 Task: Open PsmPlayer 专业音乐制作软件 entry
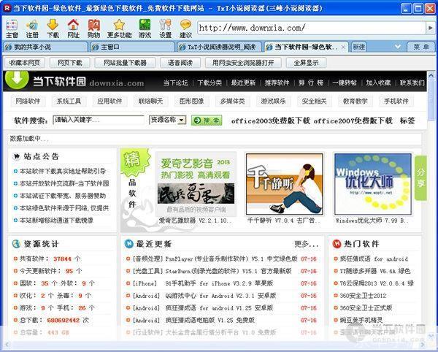[x=215, y=259]
